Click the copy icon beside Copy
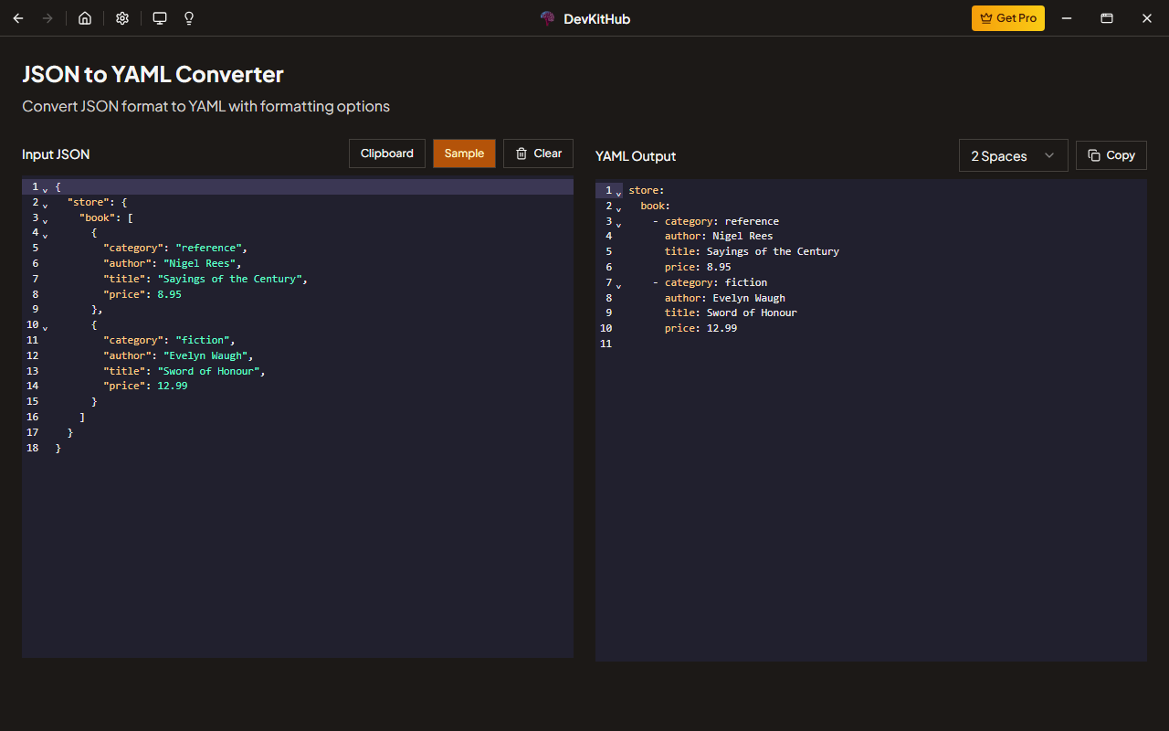Image resolution: width=1169 pixels, height=731 pixels. click(x=1094, y=155)
